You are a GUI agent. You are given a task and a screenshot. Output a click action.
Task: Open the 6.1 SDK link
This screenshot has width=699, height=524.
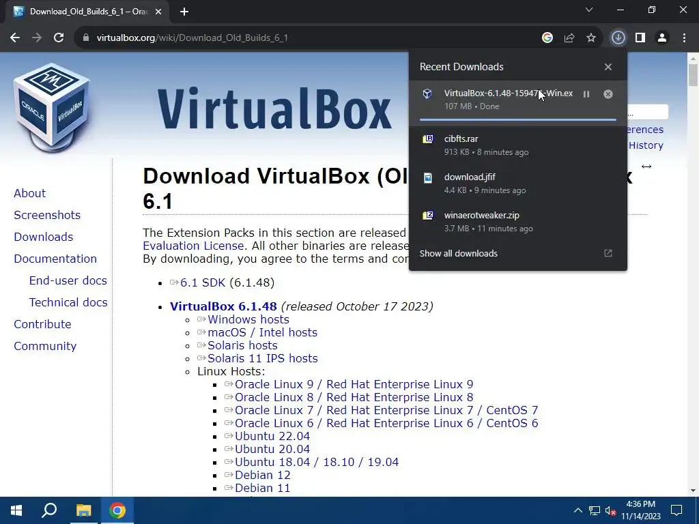coord(203,283)
